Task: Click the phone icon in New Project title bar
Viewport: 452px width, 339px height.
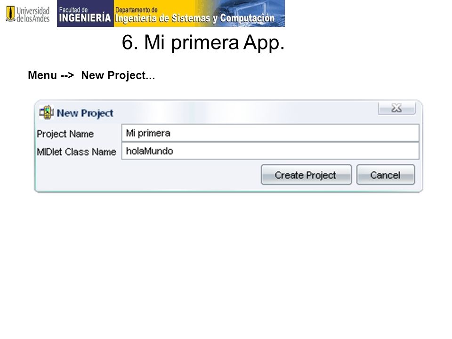Action: click(47, 113)
